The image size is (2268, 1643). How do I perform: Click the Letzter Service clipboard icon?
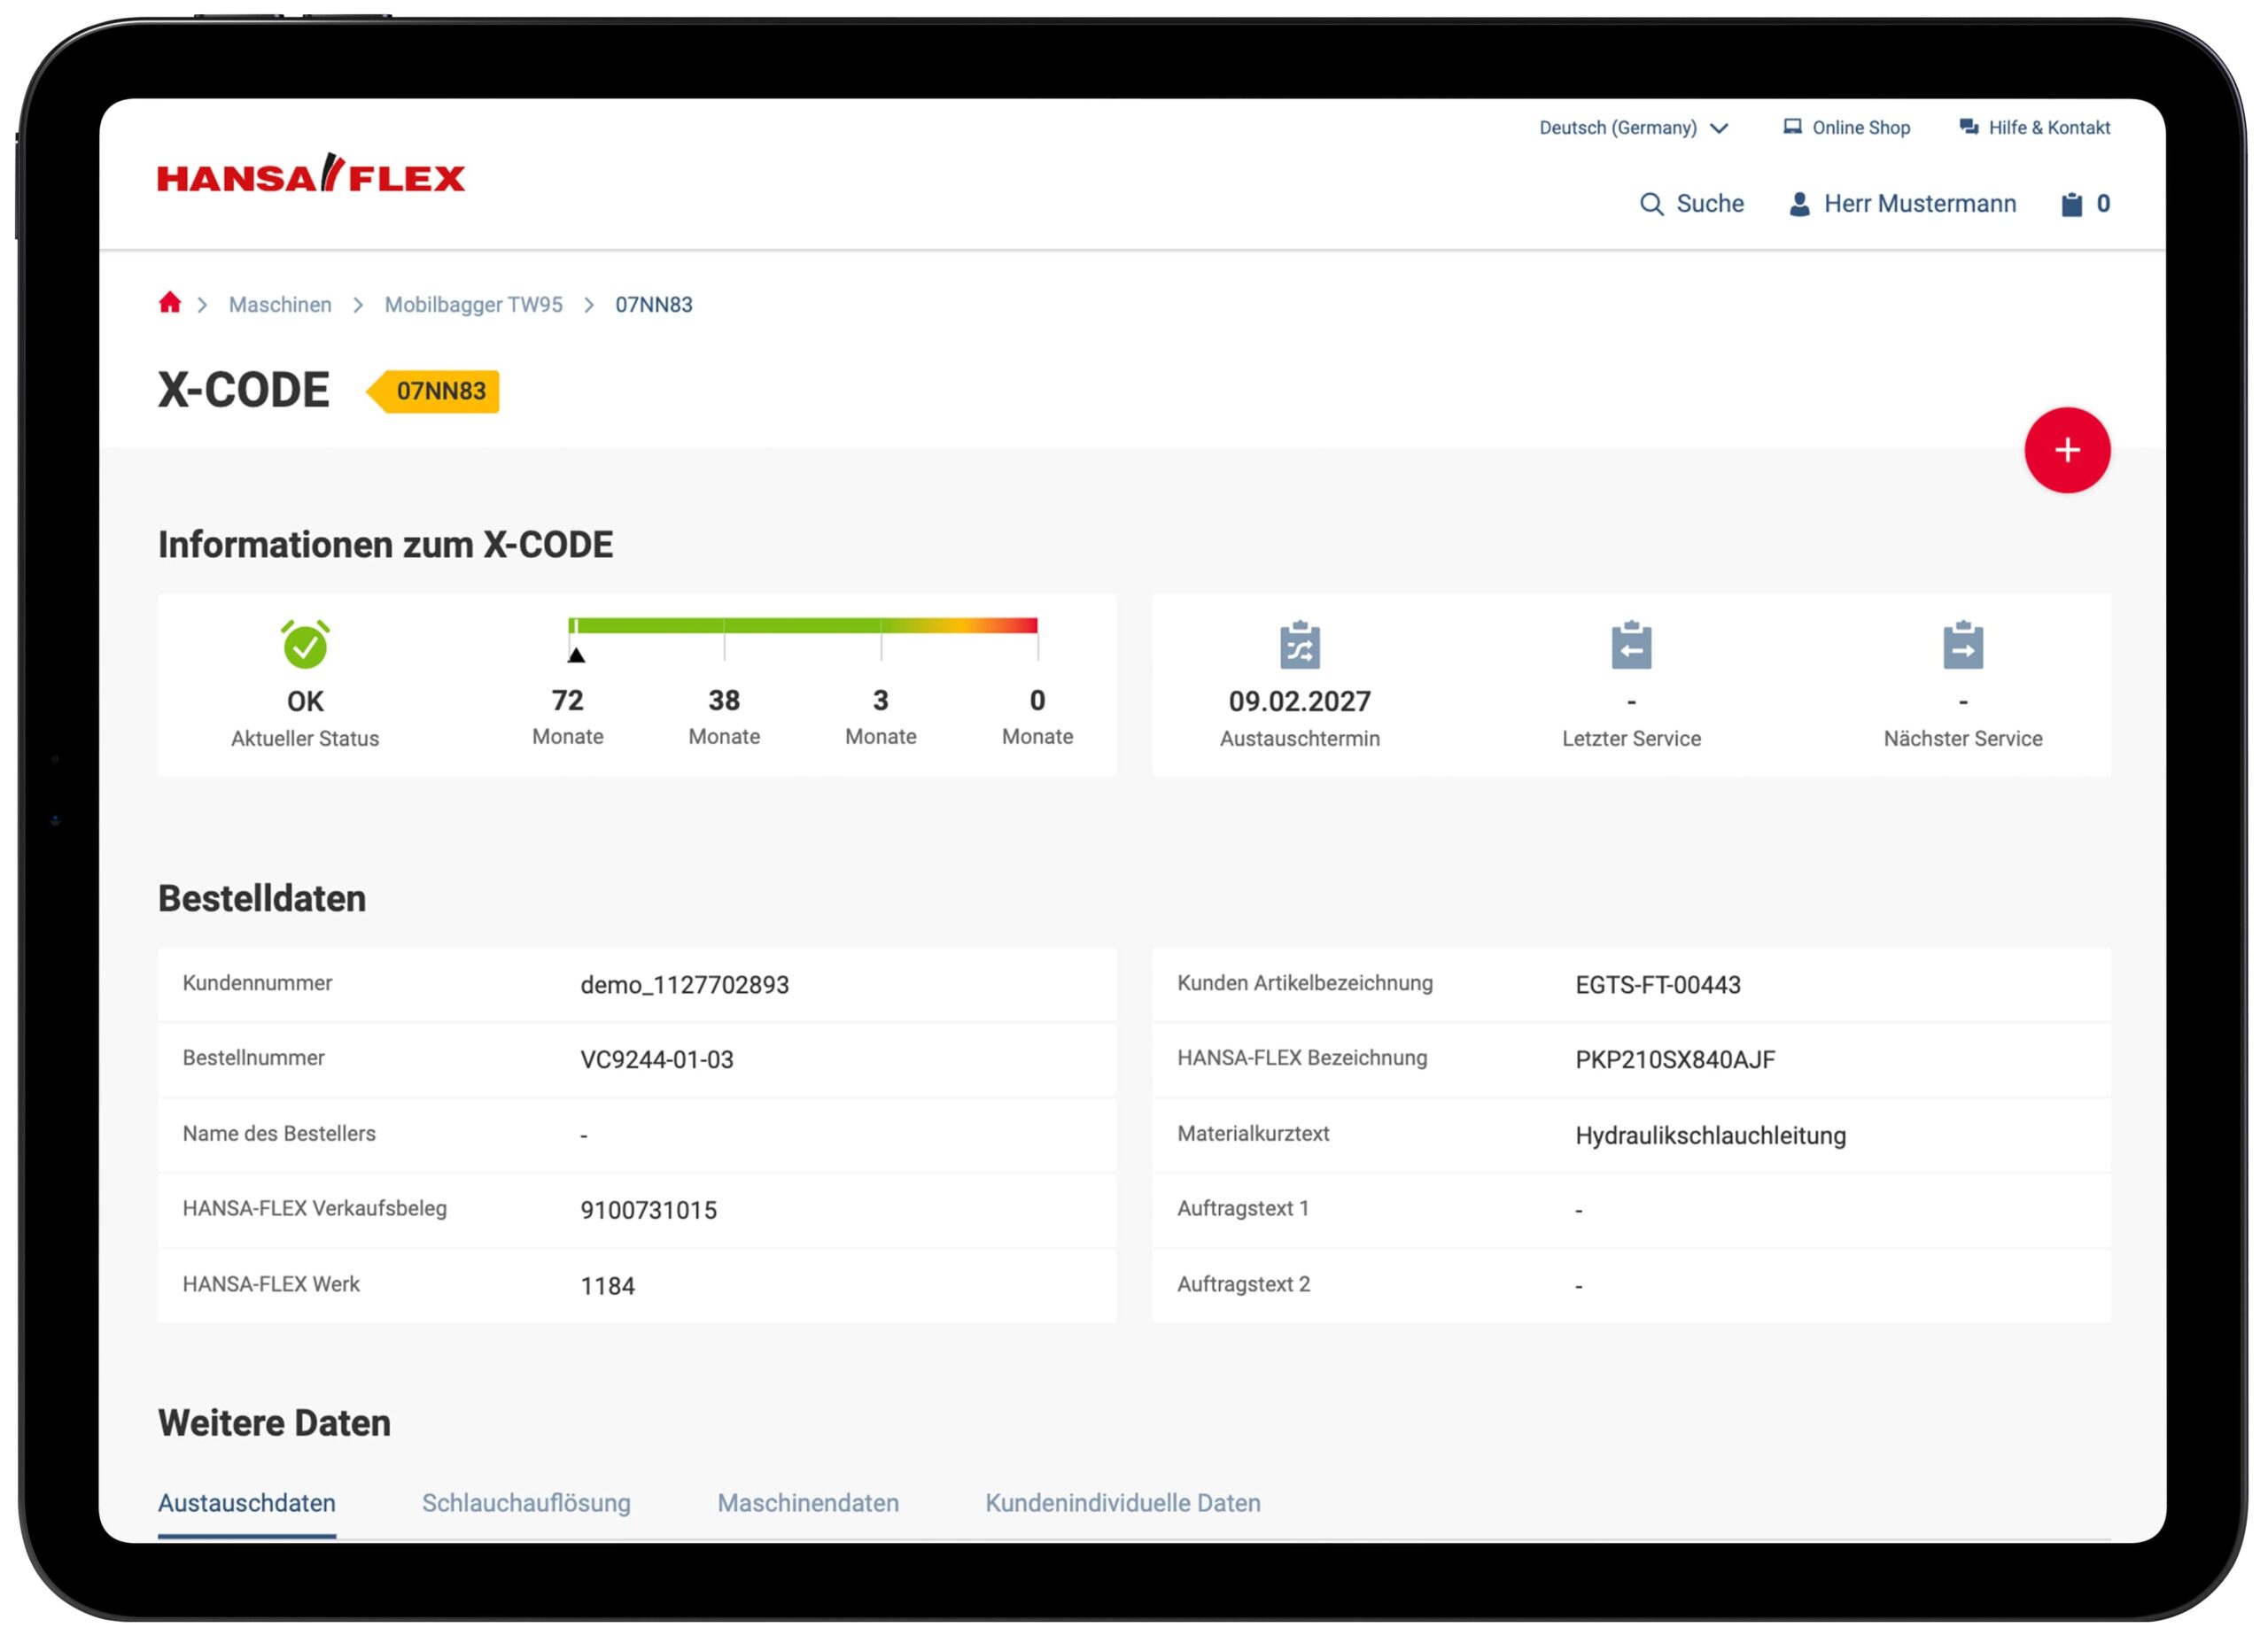coord(1631,645)
